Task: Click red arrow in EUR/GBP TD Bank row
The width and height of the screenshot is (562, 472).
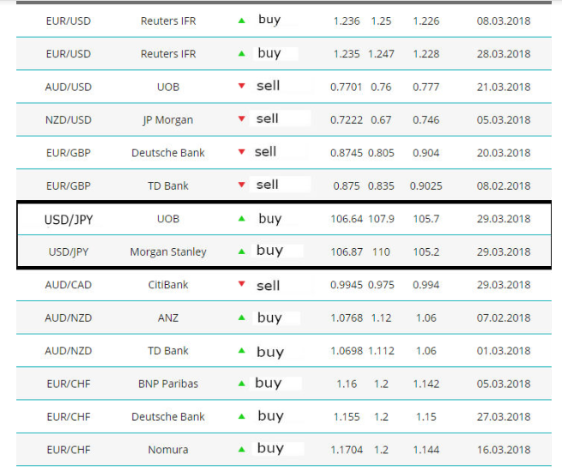Action: click(x=242, y=185)
